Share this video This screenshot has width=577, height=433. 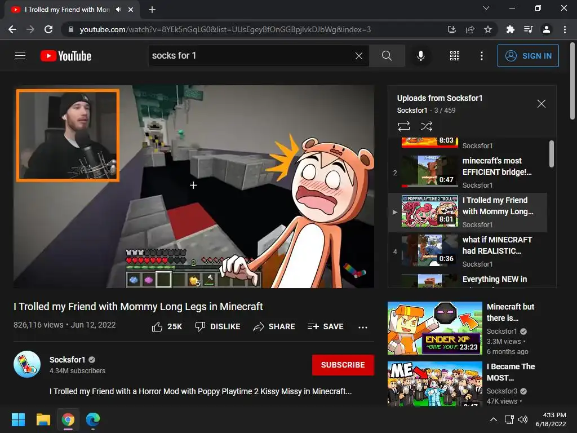274,326
